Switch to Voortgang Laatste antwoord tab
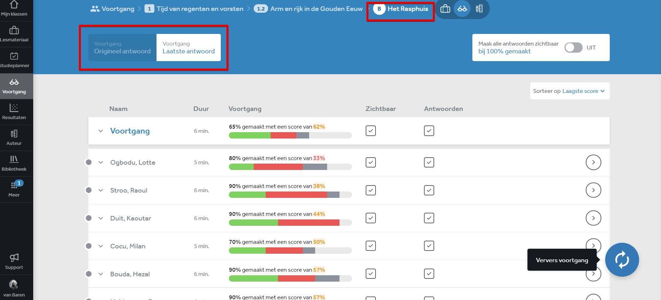Screen dimensions: 661x300 189,47
